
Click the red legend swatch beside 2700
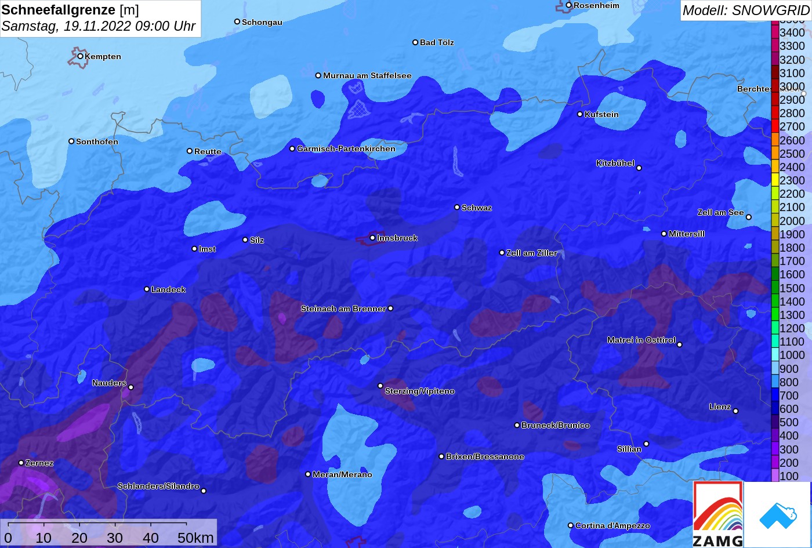pos(775,126)
